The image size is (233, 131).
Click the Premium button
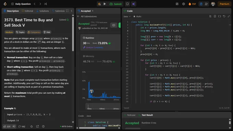coord(224,4)
